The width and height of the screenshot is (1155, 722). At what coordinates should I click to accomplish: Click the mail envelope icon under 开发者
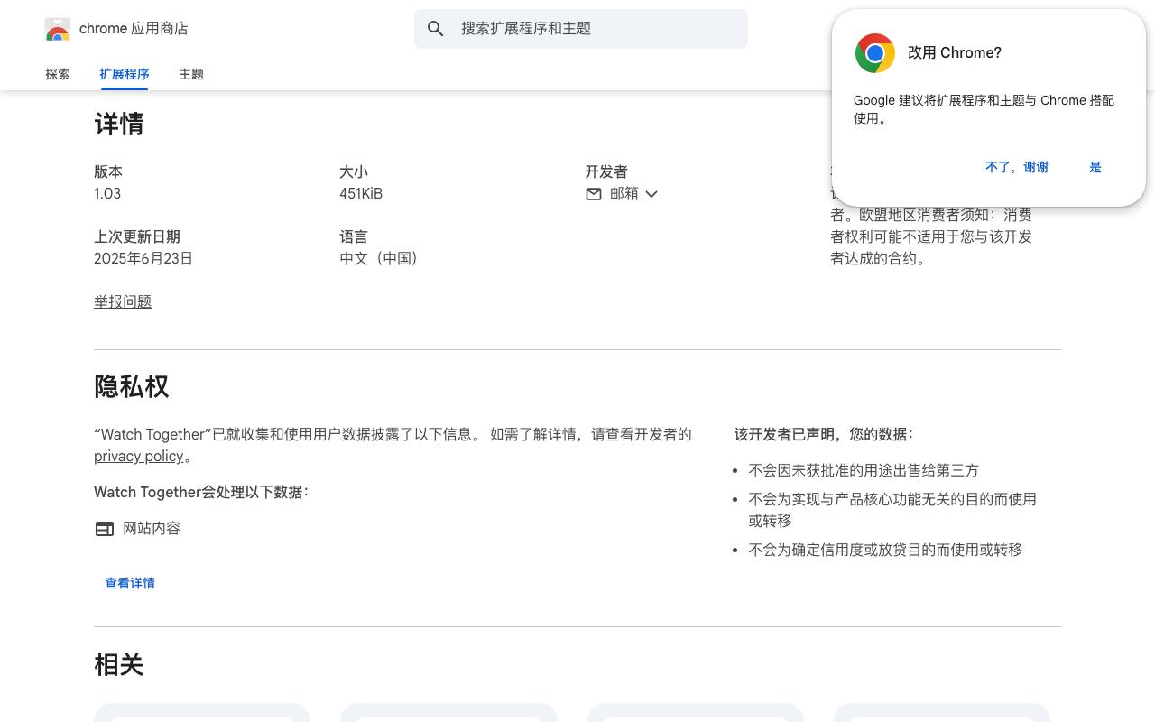[x=594, y=194]
